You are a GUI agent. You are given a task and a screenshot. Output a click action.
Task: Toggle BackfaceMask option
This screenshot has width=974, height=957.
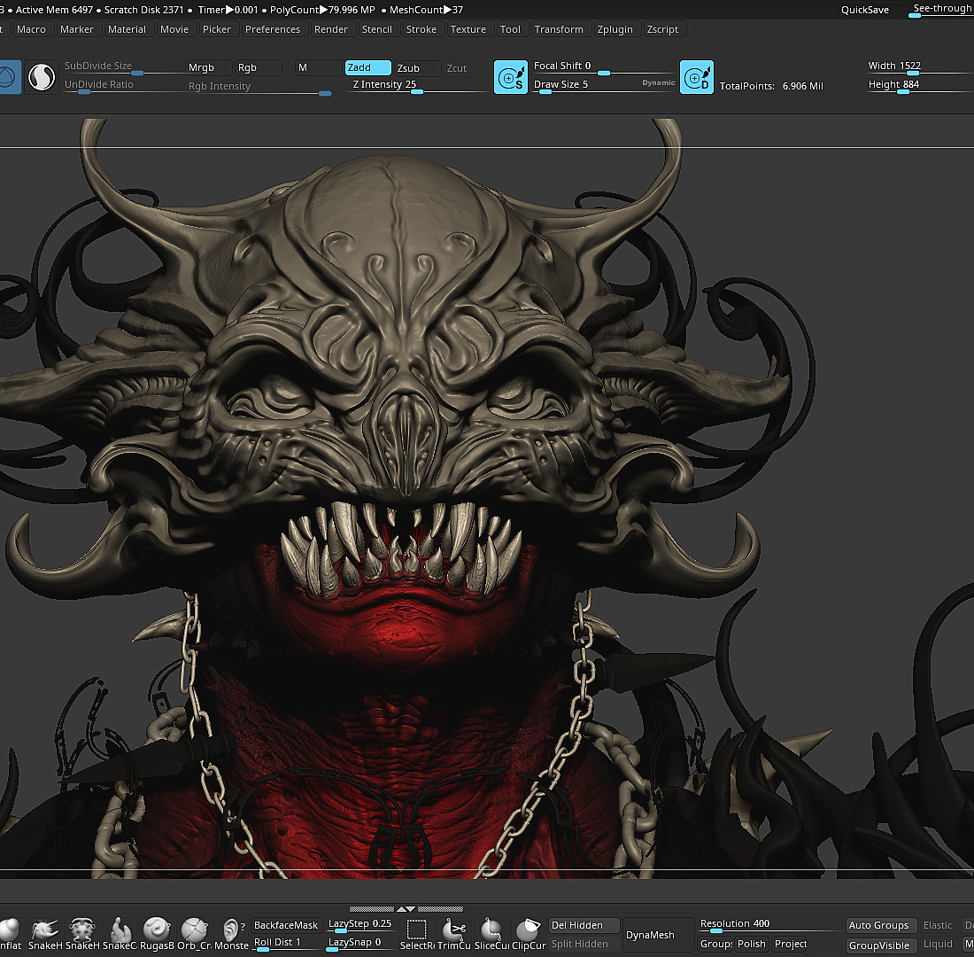coord(286,925)
